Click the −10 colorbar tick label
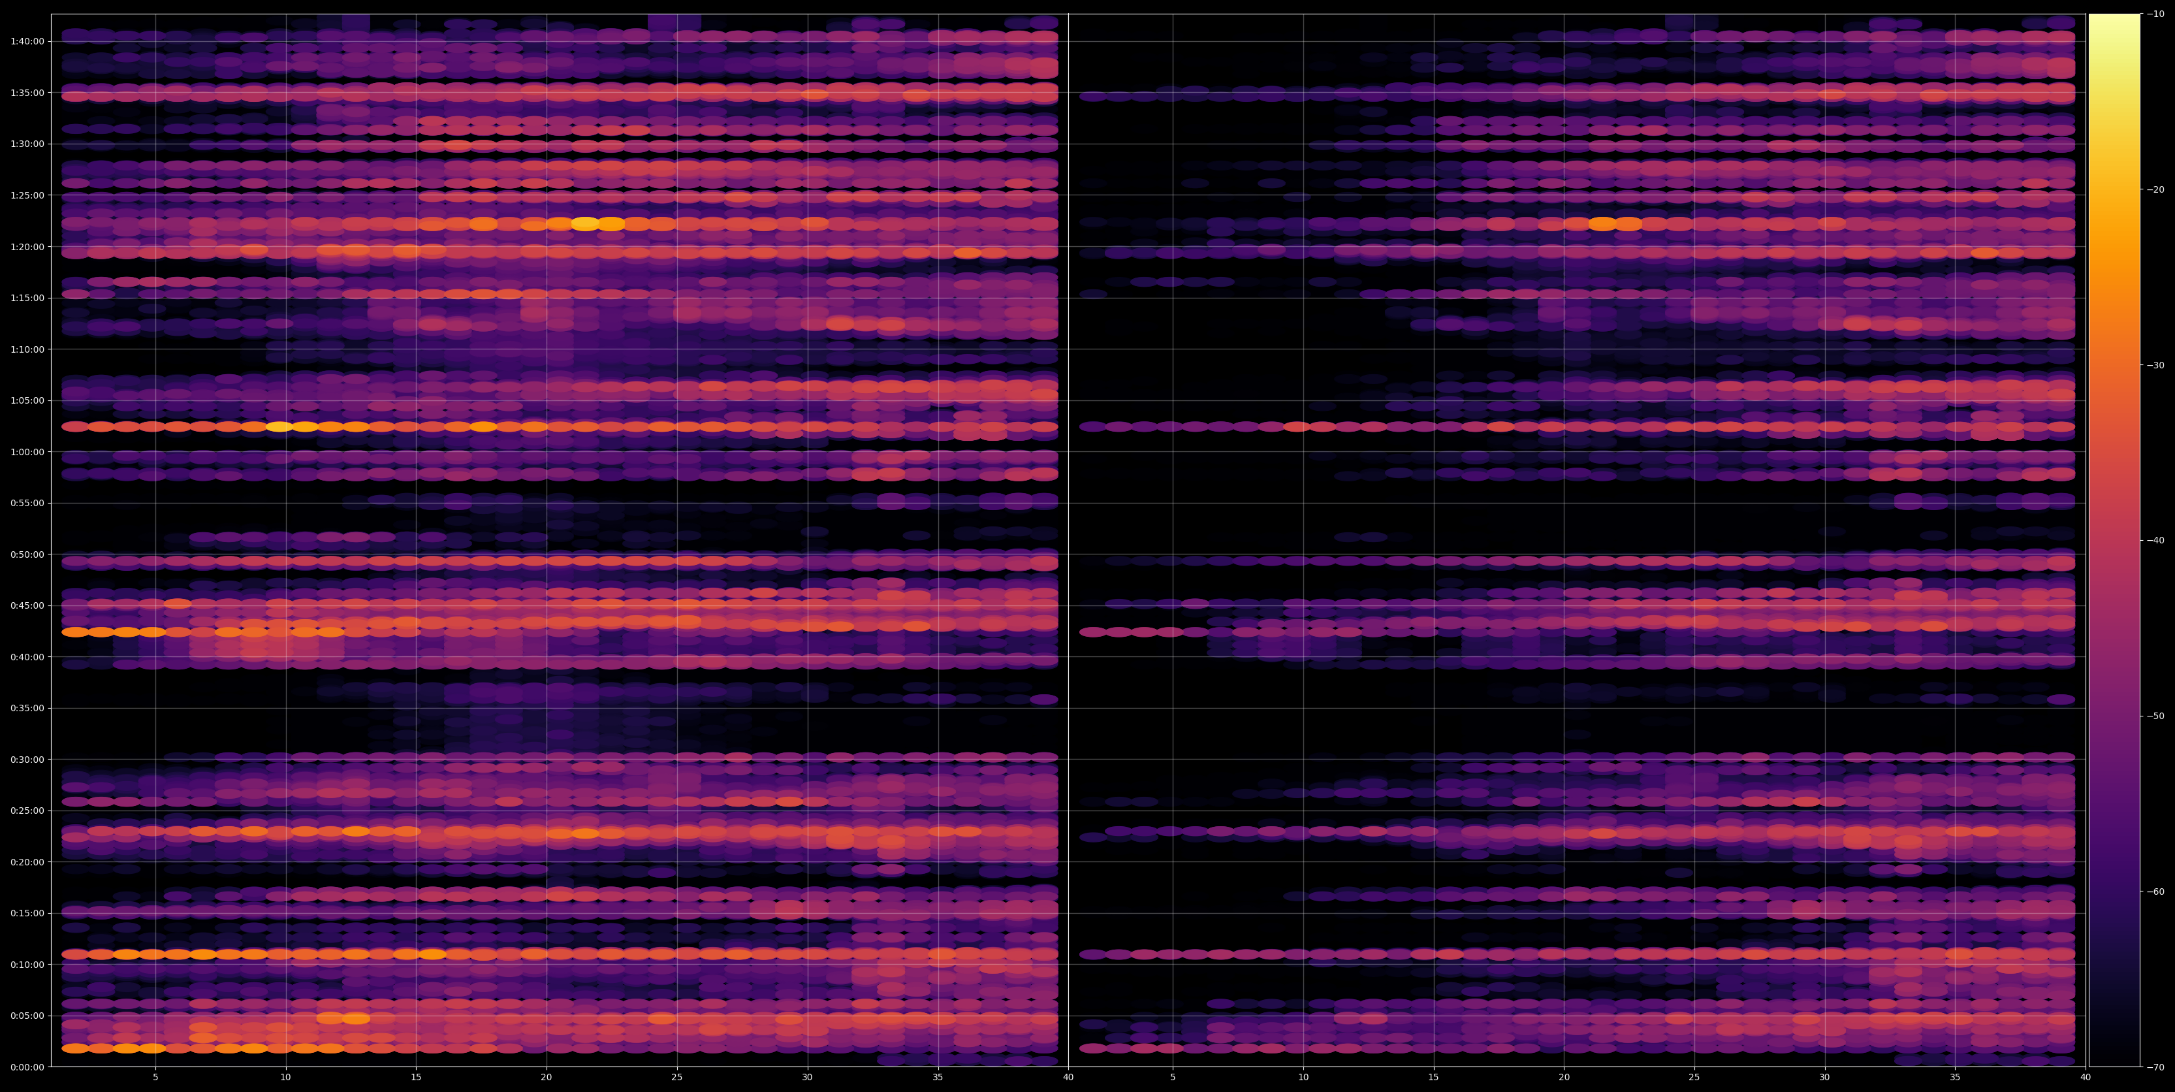The image size is (2175, 1092). [x=2155, y=14]
